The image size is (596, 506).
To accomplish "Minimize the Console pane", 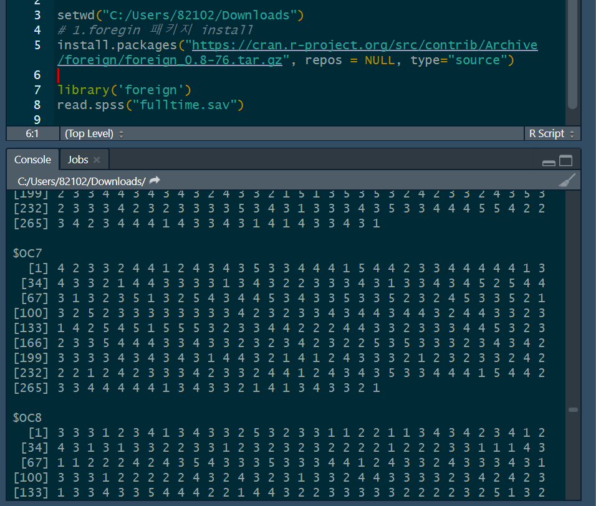I will pyautogui.click(x=549, y=163).
